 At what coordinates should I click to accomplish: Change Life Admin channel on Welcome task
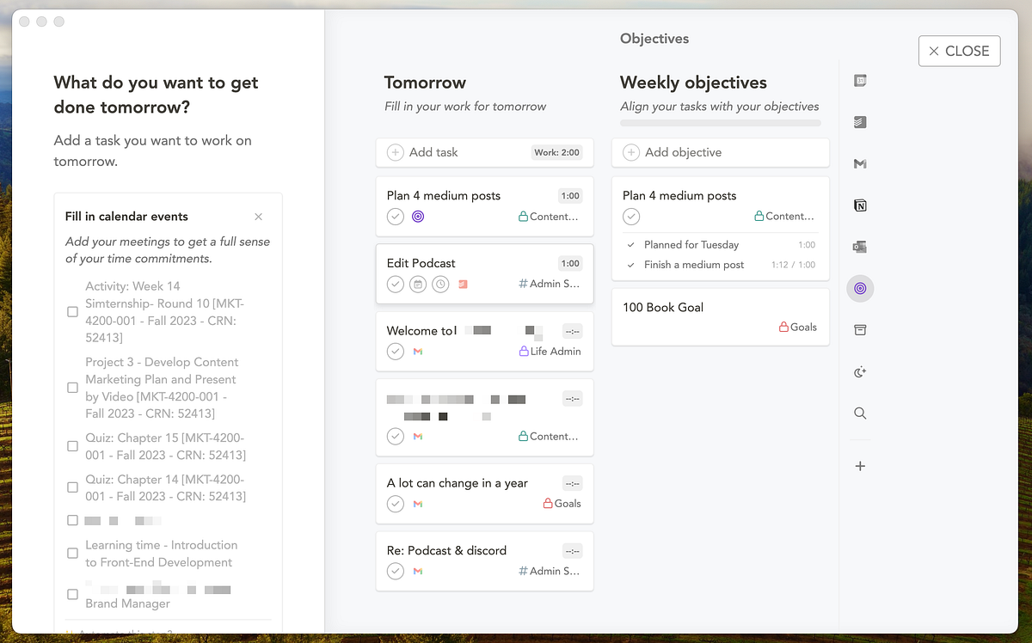click(x=550, y=352)
